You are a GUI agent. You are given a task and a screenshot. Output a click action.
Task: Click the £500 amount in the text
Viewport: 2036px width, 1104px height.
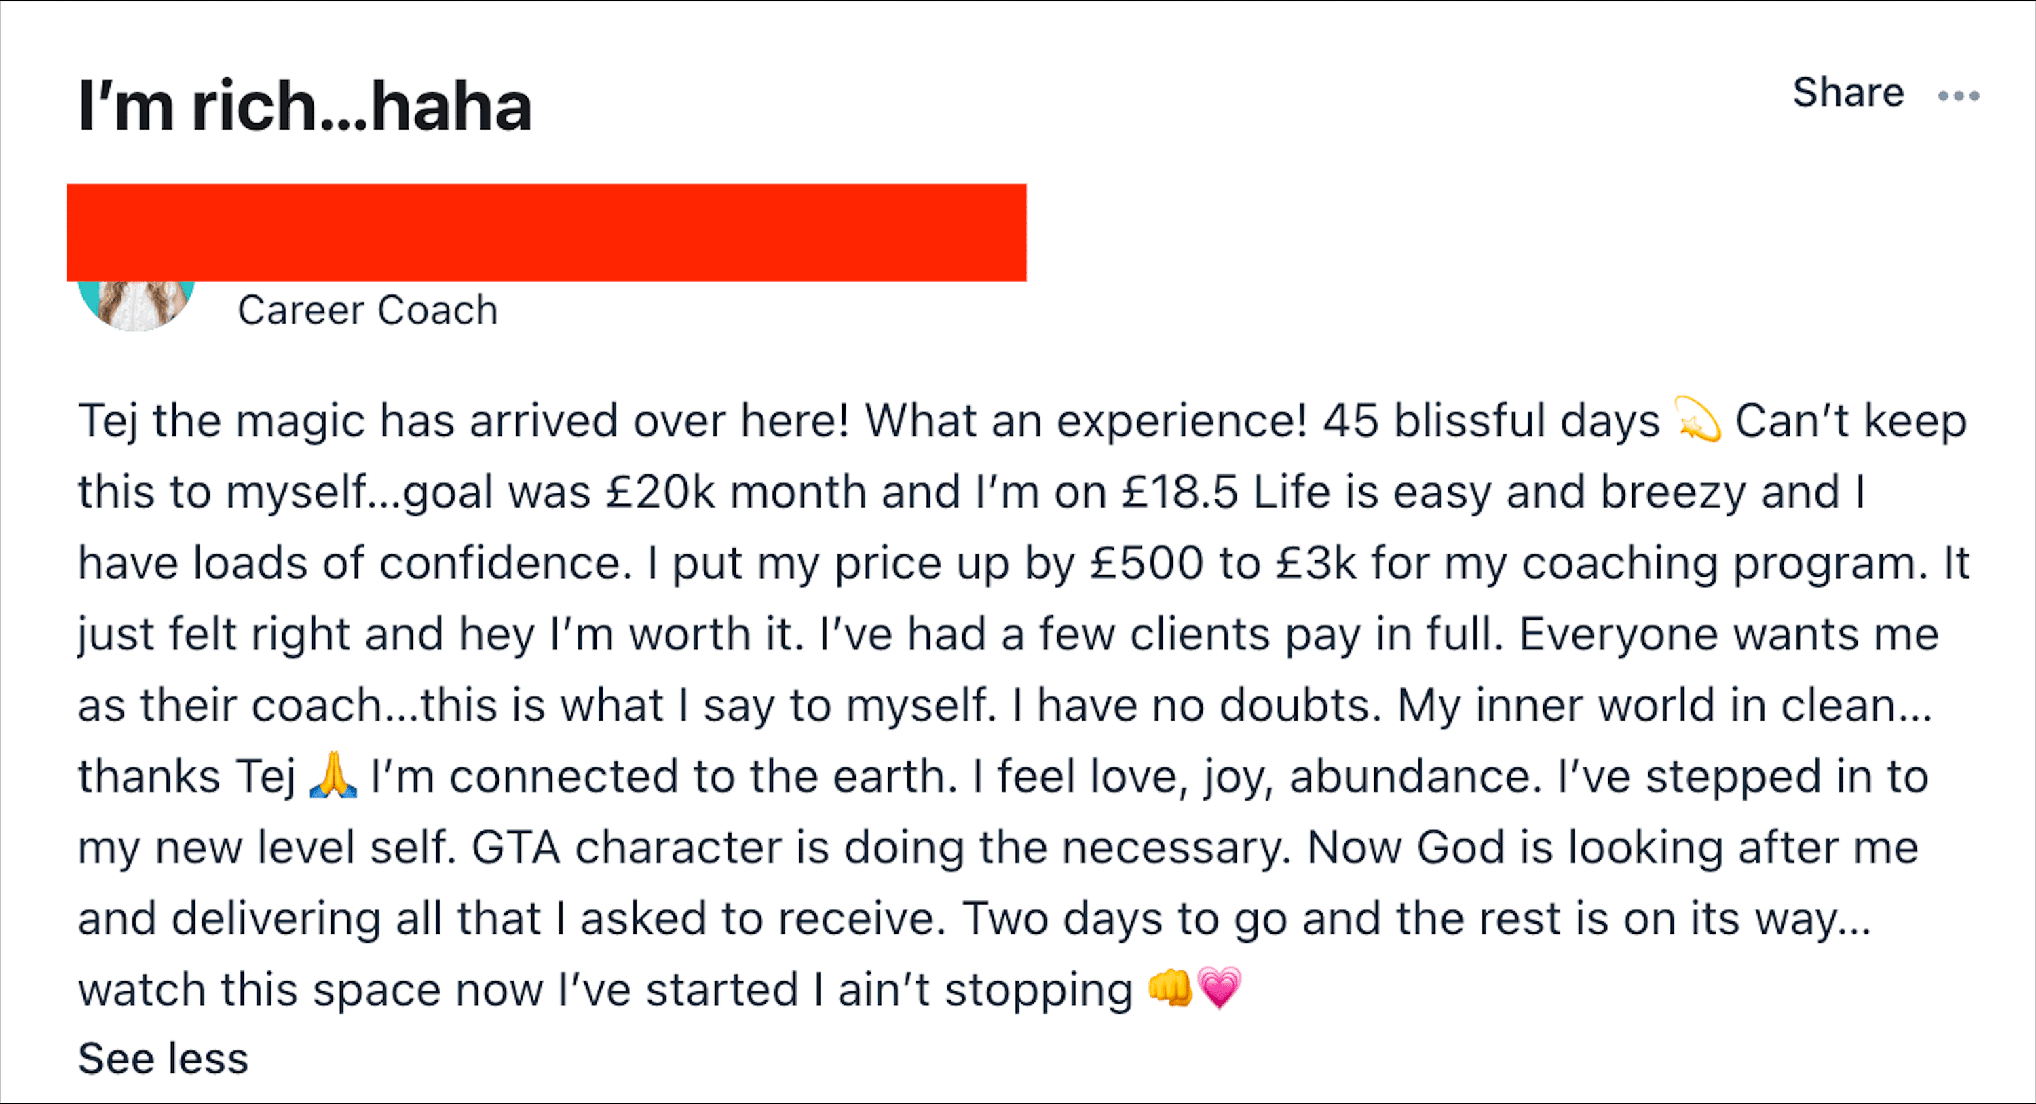(1147, 563)
